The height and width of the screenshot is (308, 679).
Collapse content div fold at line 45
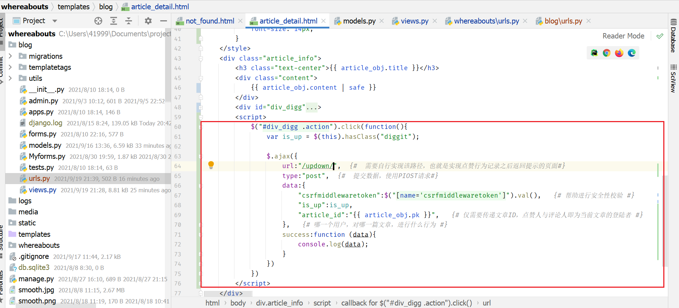[x=201, y=78]
